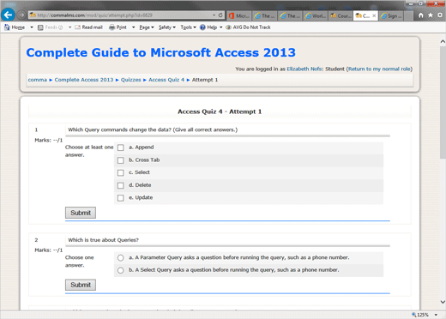Viewport: 446px width, 319px height.
Task: Click the 'Attempt 1' breadcrumb text
Action: [x=205, y=80]
